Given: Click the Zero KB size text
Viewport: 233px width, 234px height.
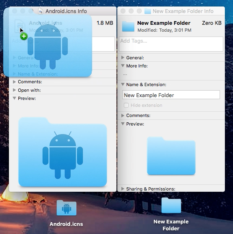Looking at the screenshot, I should click(211, 23).
